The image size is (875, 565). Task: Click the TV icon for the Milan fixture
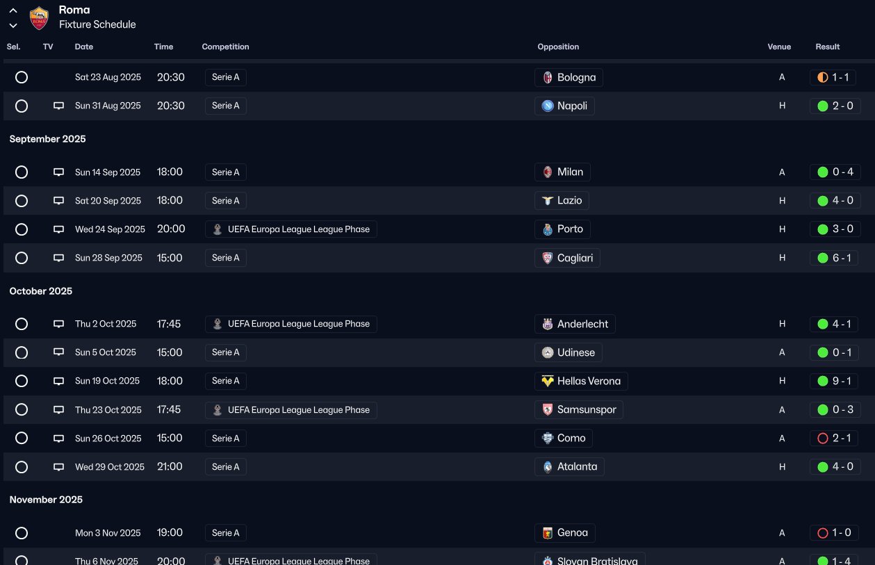click(x=58, y=172)
